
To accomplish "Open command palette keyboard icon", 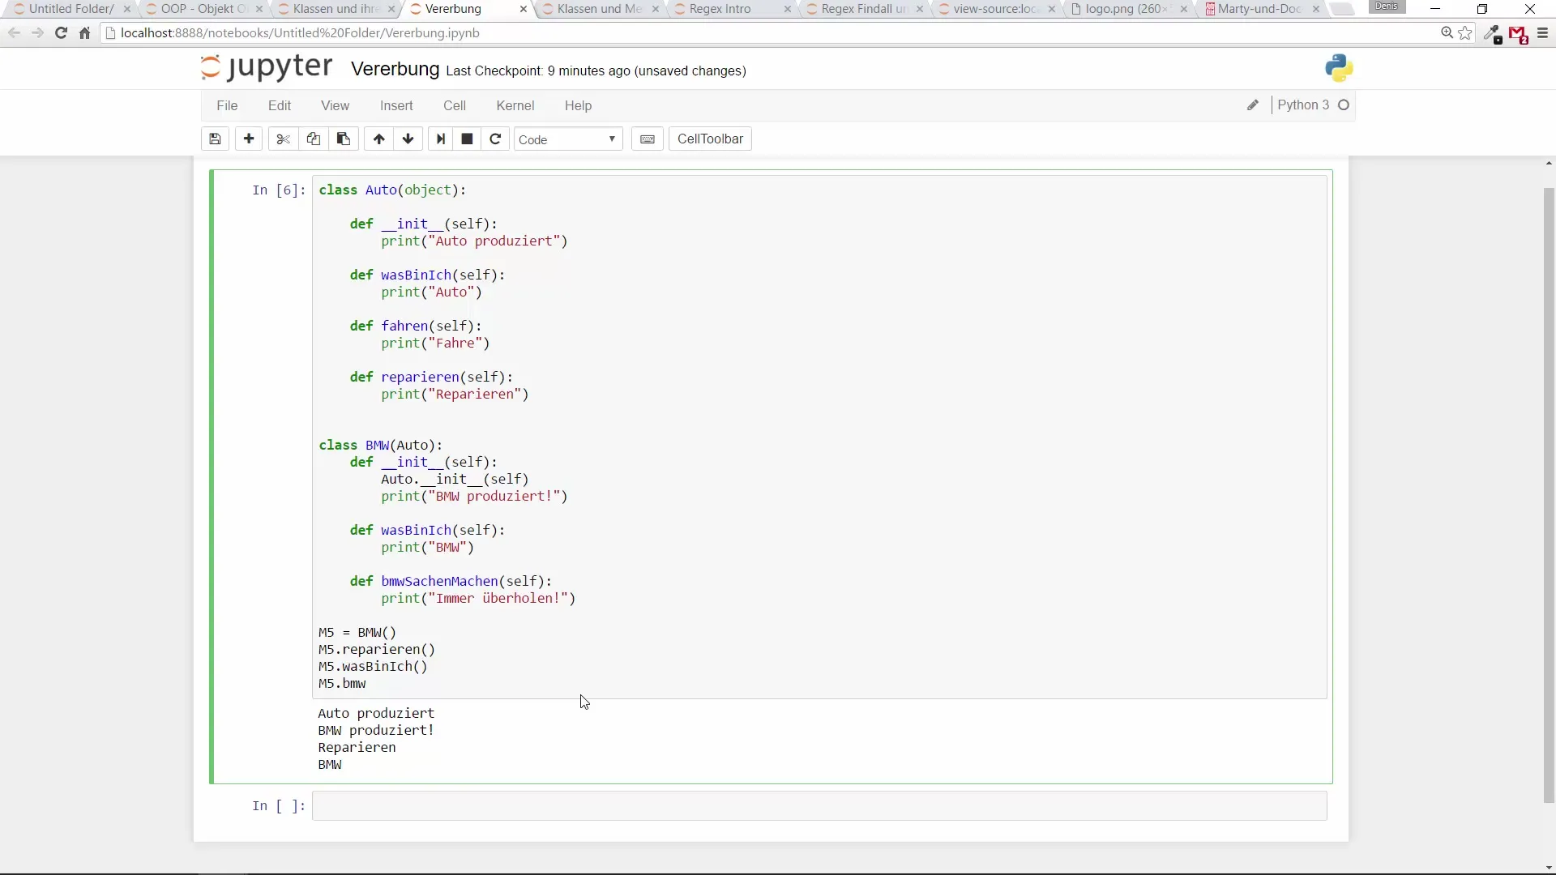I will (x=648, y=139).
